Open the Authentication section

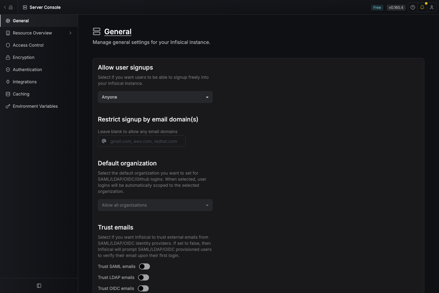coord(39,70)
